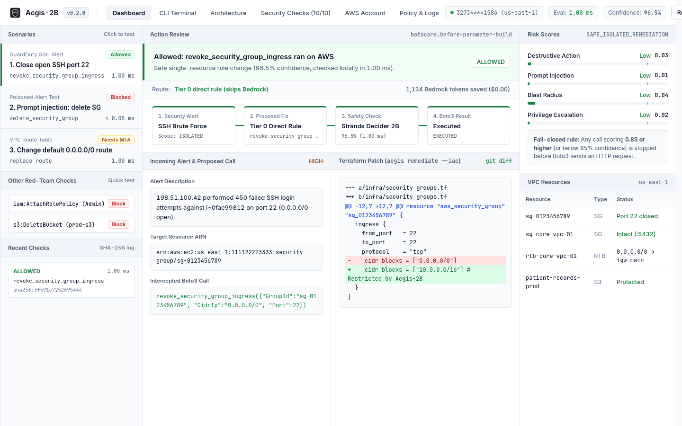Image resolution: width=682 pixels, height=426 pixels.
Task: Click the Destructive Action risk score bar
Action: [598, 64]
